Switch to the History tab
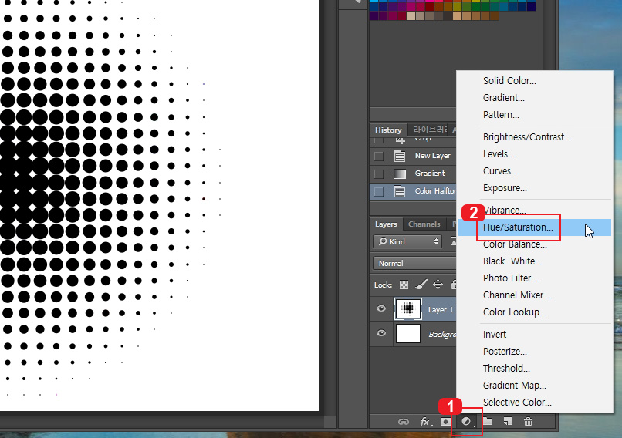This screenshot has width=622, height=438. pyautogui.click(x=388, y=130)
